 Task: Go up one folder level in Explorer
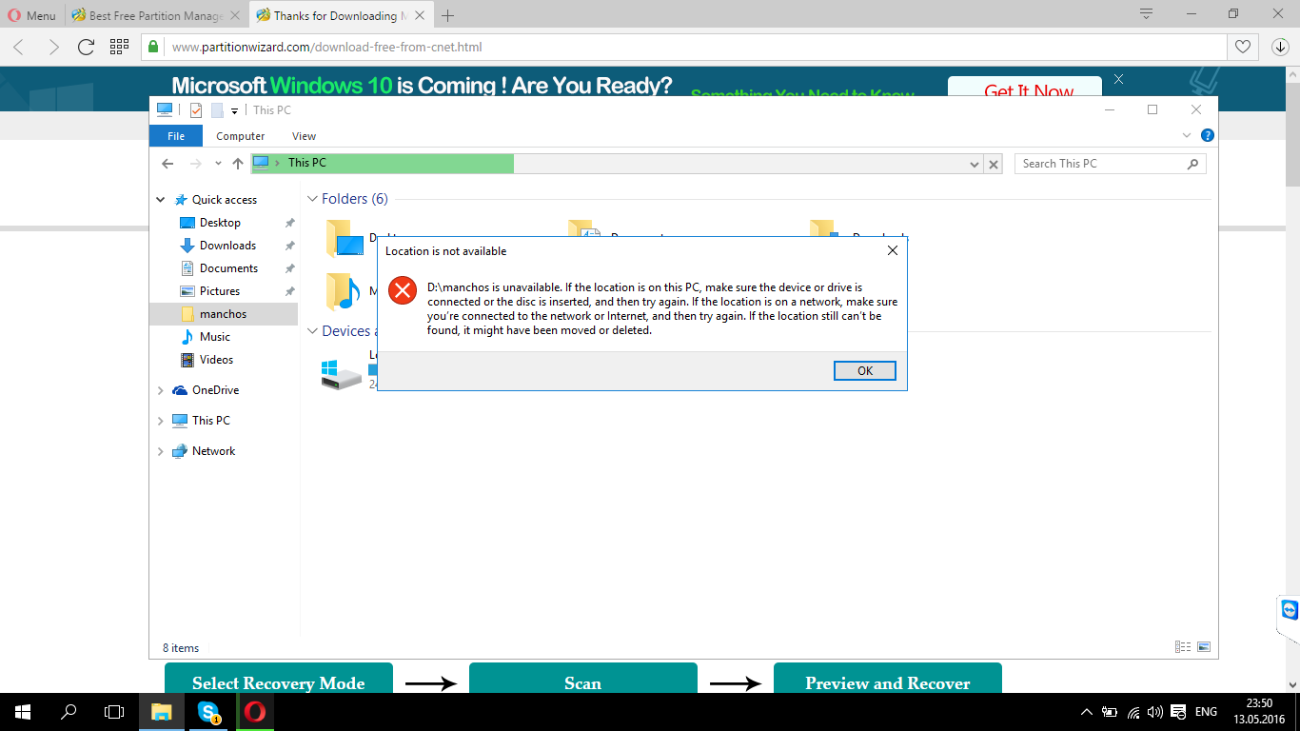click(238, 164)
